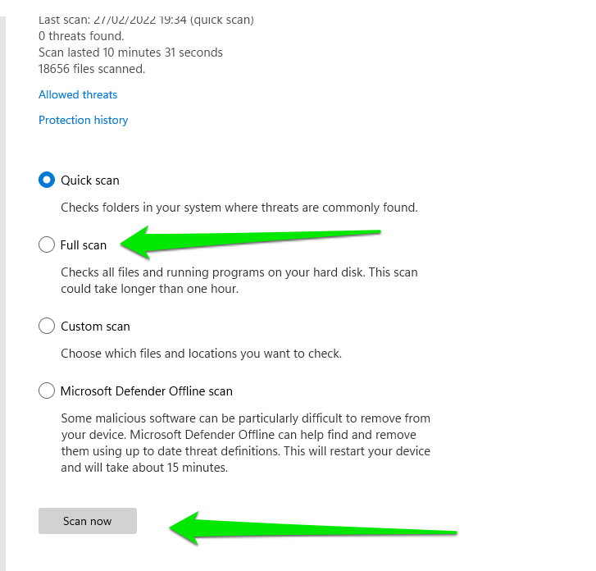Click the "18656 files scanned" text
Screen dimensions: 596x571
tap(92, 69)
